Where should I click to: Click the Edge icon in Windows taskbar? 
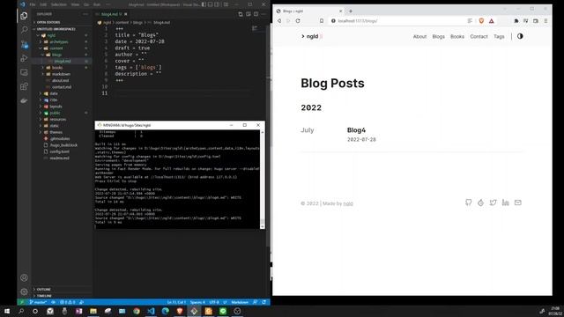click(x=165, y=311)
